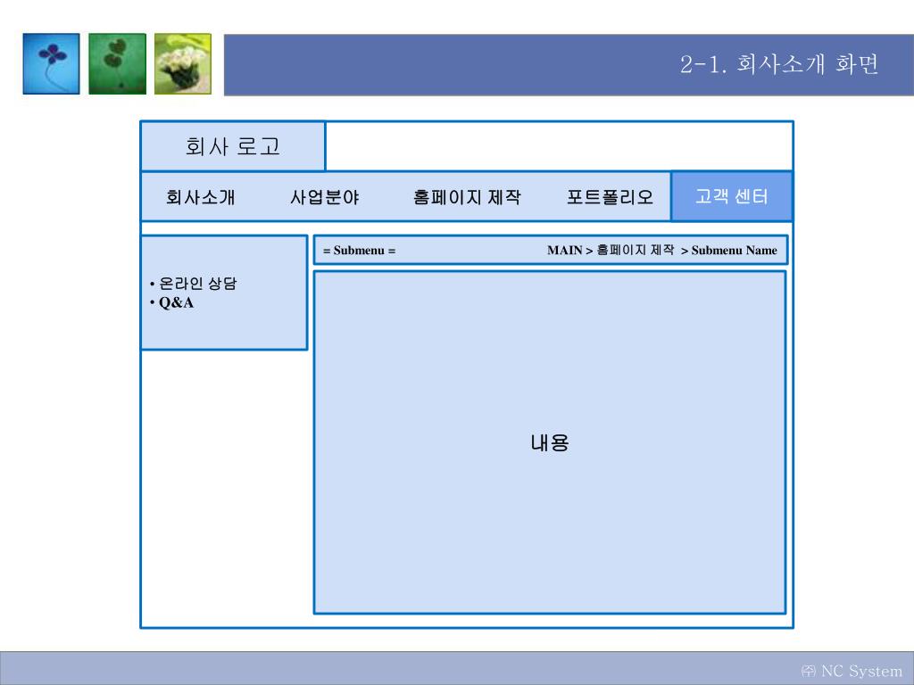The height and width of the screenshot is (685, 914).
Task: Click the slide title 2-1. 회사소개 화면
Action: click(x=778, y=64)
